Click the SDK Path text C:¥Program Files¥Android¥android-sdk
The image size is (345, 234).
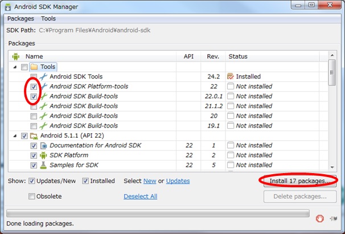tap(95, 30)
